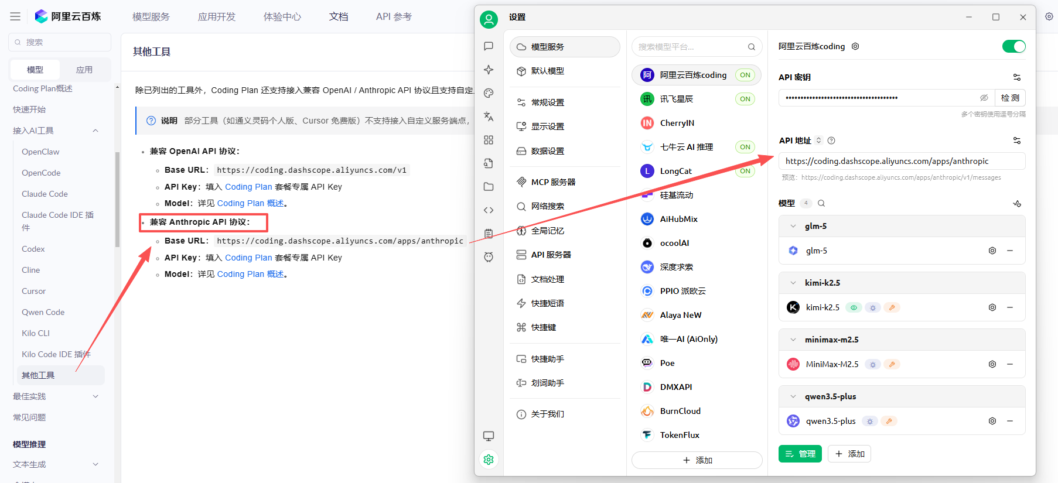Toggle the 阿里云百炼coding provider switch off
This screenshot has height=483, width=1058.
(1013, 46)
